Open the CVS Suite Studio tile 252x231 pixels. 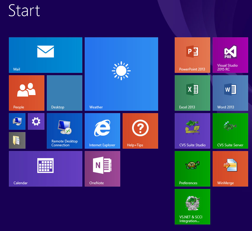tap(192, 131)
